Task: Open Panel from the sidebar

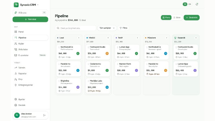Action: point(30,32)
